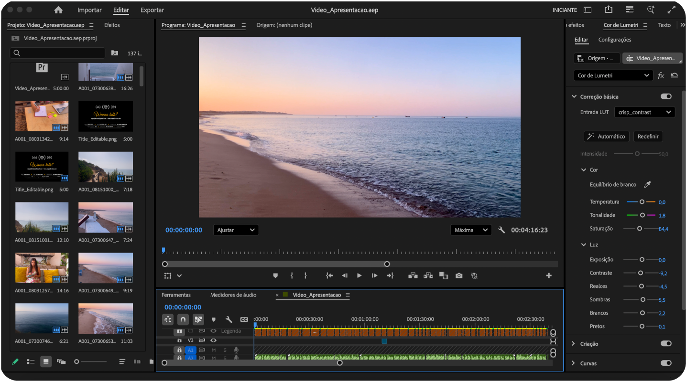Click the Saturação slider handle
The width and height of the screenshot is (686, 381).
point(640,229)
